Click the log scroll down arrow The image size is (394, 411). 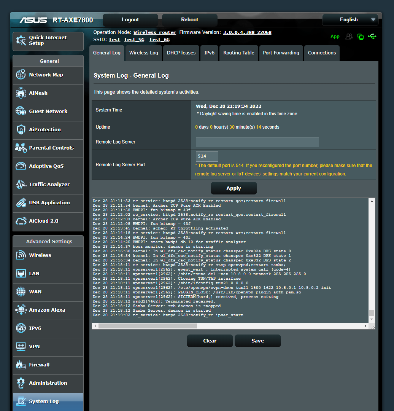372,320
